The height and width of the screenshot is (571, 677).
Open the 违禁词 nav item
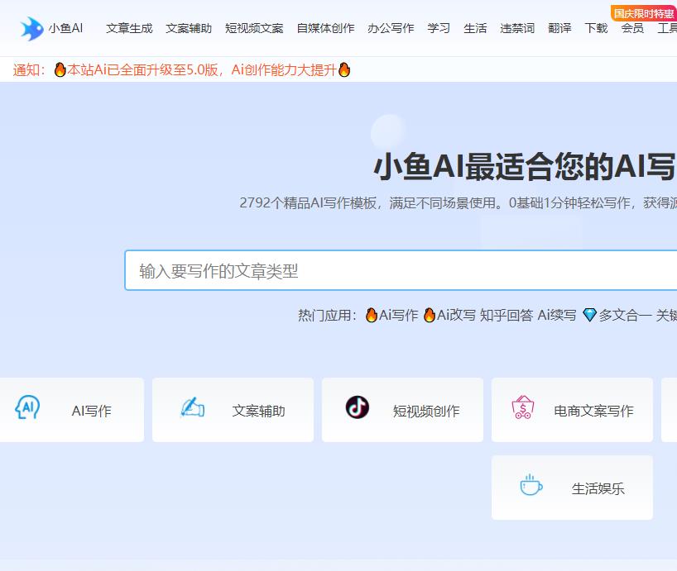point(517,28)
